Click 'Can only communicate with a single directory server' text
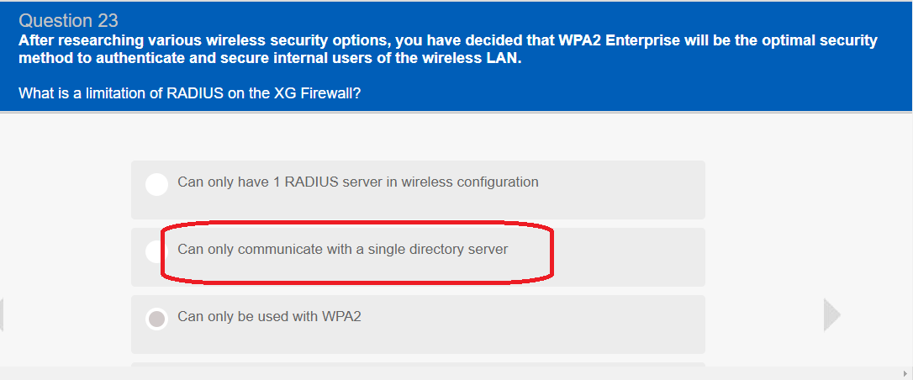The height and width of the screenshot is (380, 913). coord(342,250)
